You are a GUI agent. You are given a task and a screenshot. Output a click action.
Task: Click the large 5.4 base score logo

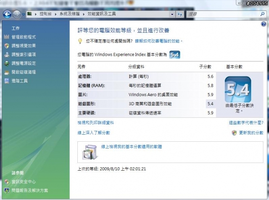click(238, 89)
